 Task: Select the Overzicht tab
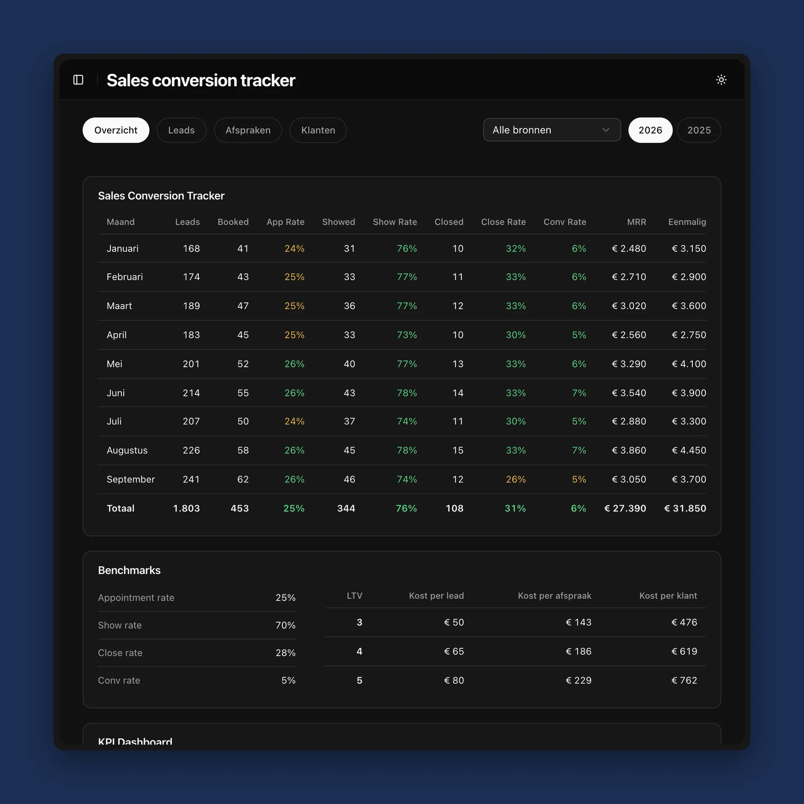(x=116, y=130)
